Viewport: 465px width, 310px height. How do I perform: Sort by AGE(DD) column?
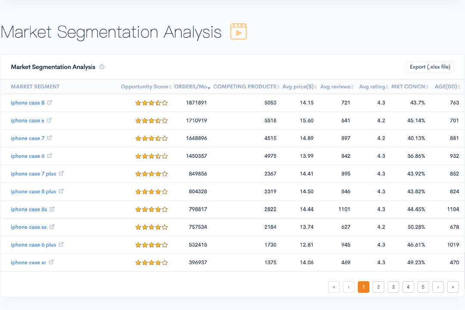click(x=447, y=87)
